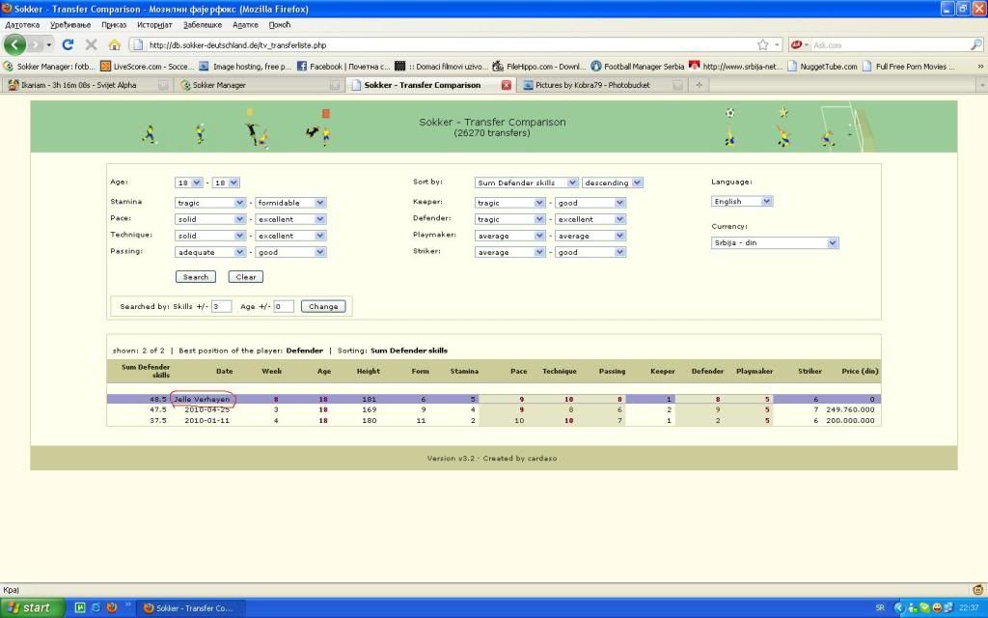Open the maximum Age dropdown

(226, 183)
